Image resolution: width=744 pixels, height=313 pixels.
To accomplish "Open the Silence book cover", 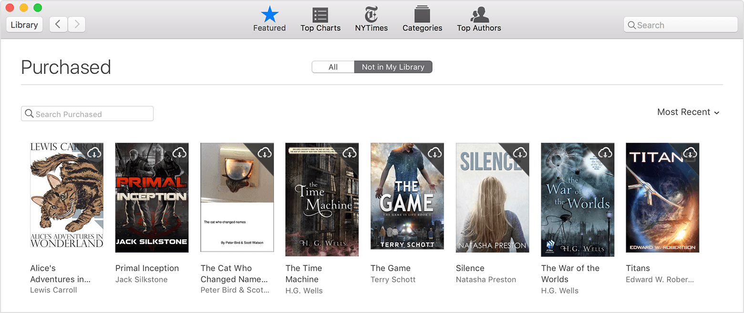I will click(492, 197).
